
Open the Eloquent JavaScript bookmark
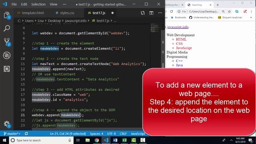click(230, 18)
